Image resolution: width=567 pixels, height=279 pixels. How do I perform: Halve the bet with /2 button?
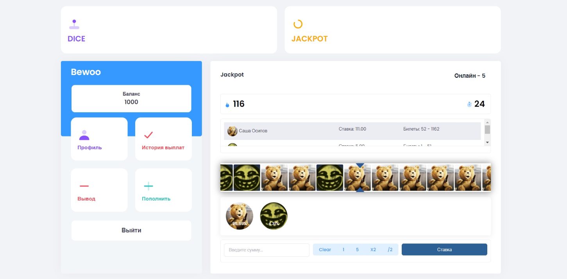390,250
